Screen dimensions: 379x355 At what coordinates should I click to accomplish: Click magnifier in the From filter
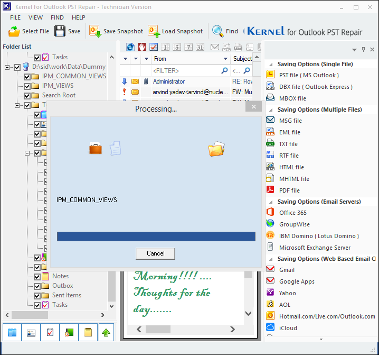point(224,70)
